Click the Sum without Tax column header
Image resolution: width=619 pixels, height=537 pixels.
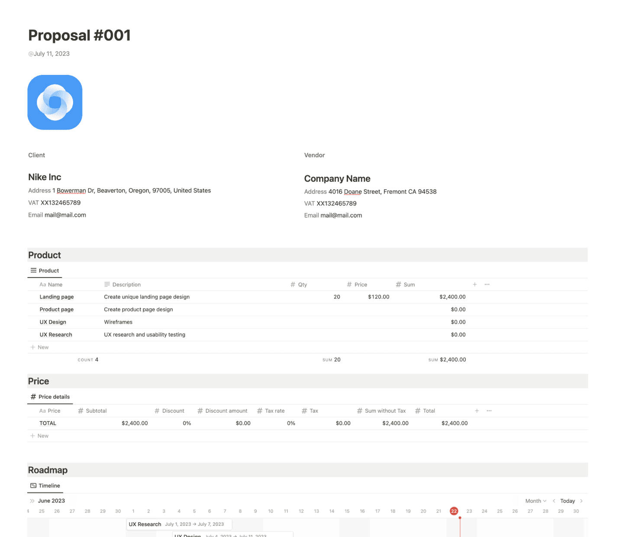coord(381,411)
